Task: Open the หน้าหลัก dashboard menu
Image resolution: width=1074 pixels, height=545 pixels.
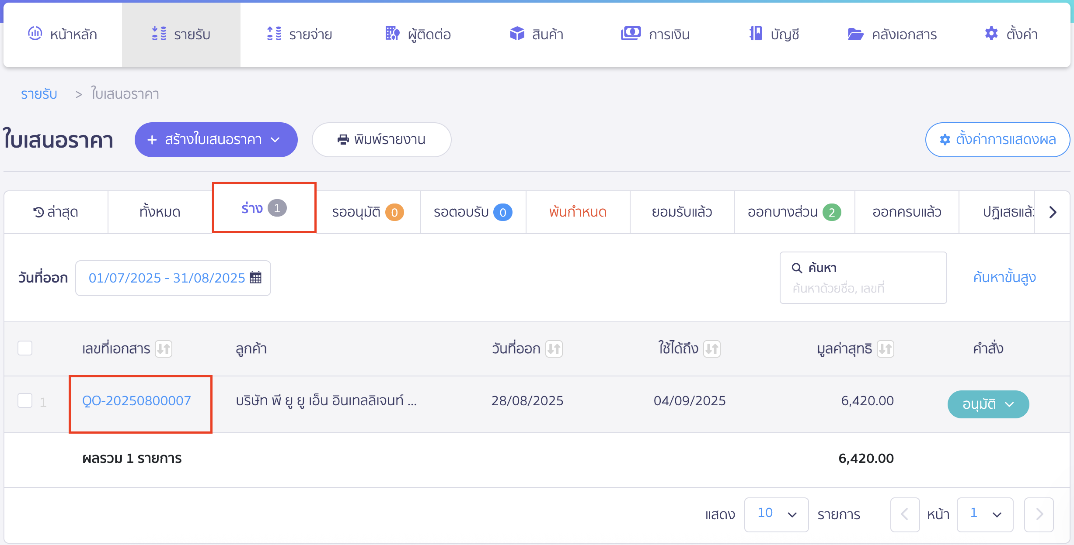Action: (x=63, y=34)
